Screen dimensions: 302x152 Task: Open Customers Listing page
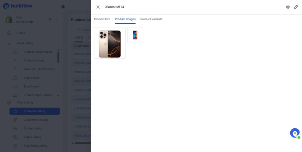pos(35,120)
